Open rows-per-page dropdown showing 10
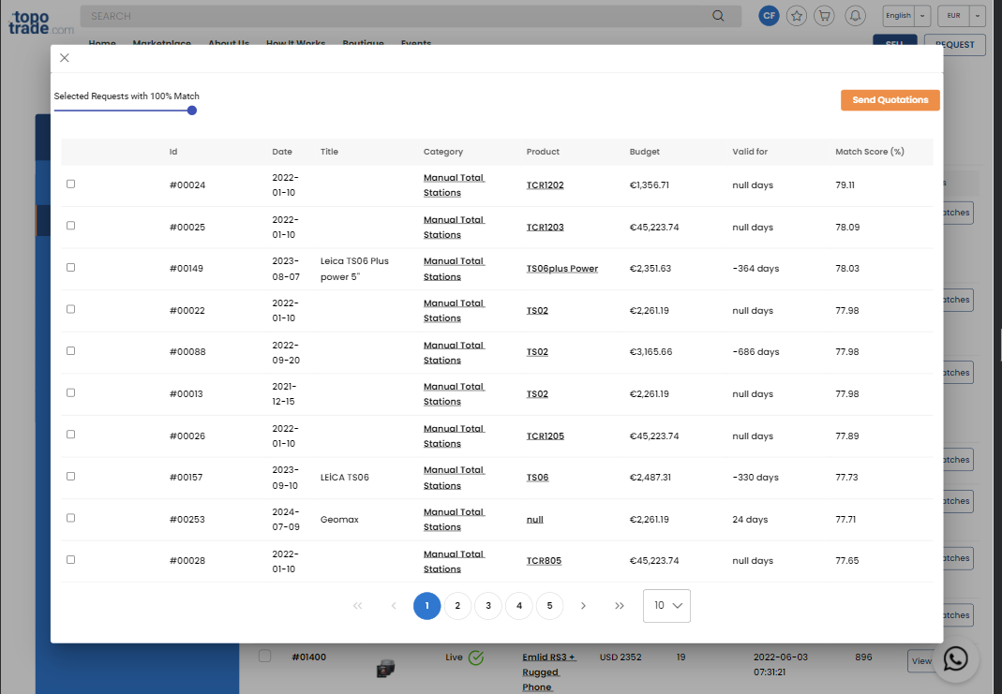This screenshot has width=1002, height=694. tap(666, 606)
